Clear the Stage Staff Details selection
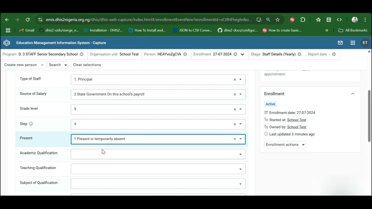The image size is (372, 209). pos(300,54)
